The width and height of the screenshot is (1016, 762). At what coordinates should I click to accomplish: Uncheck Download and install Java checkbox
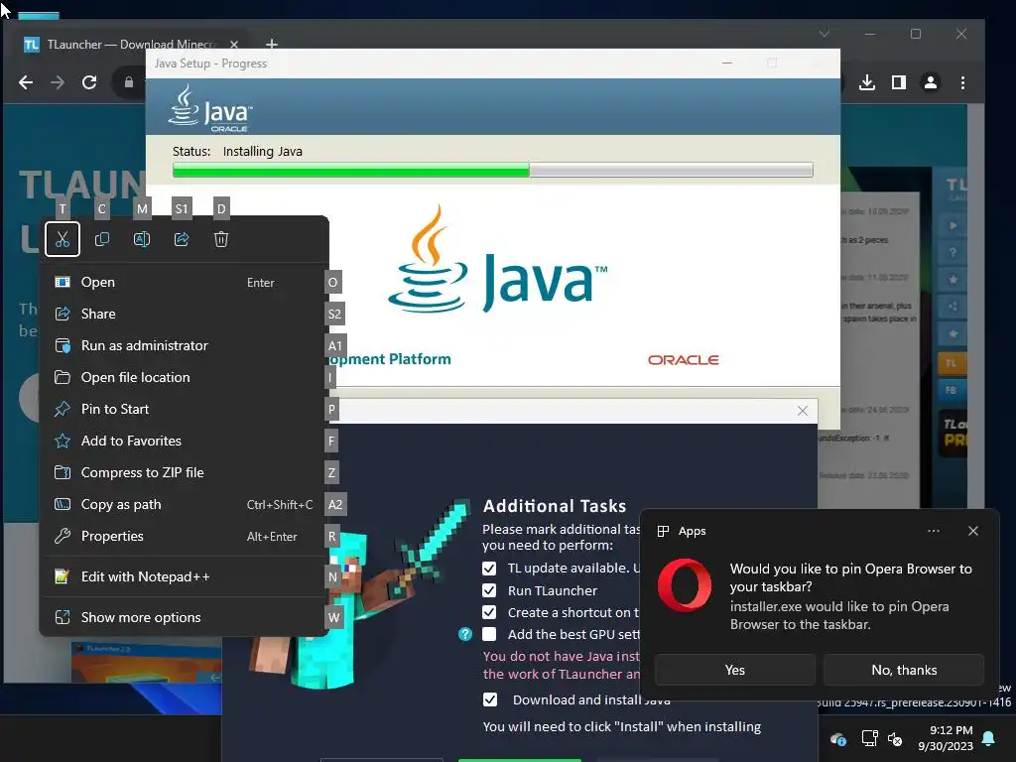[490, 699]
